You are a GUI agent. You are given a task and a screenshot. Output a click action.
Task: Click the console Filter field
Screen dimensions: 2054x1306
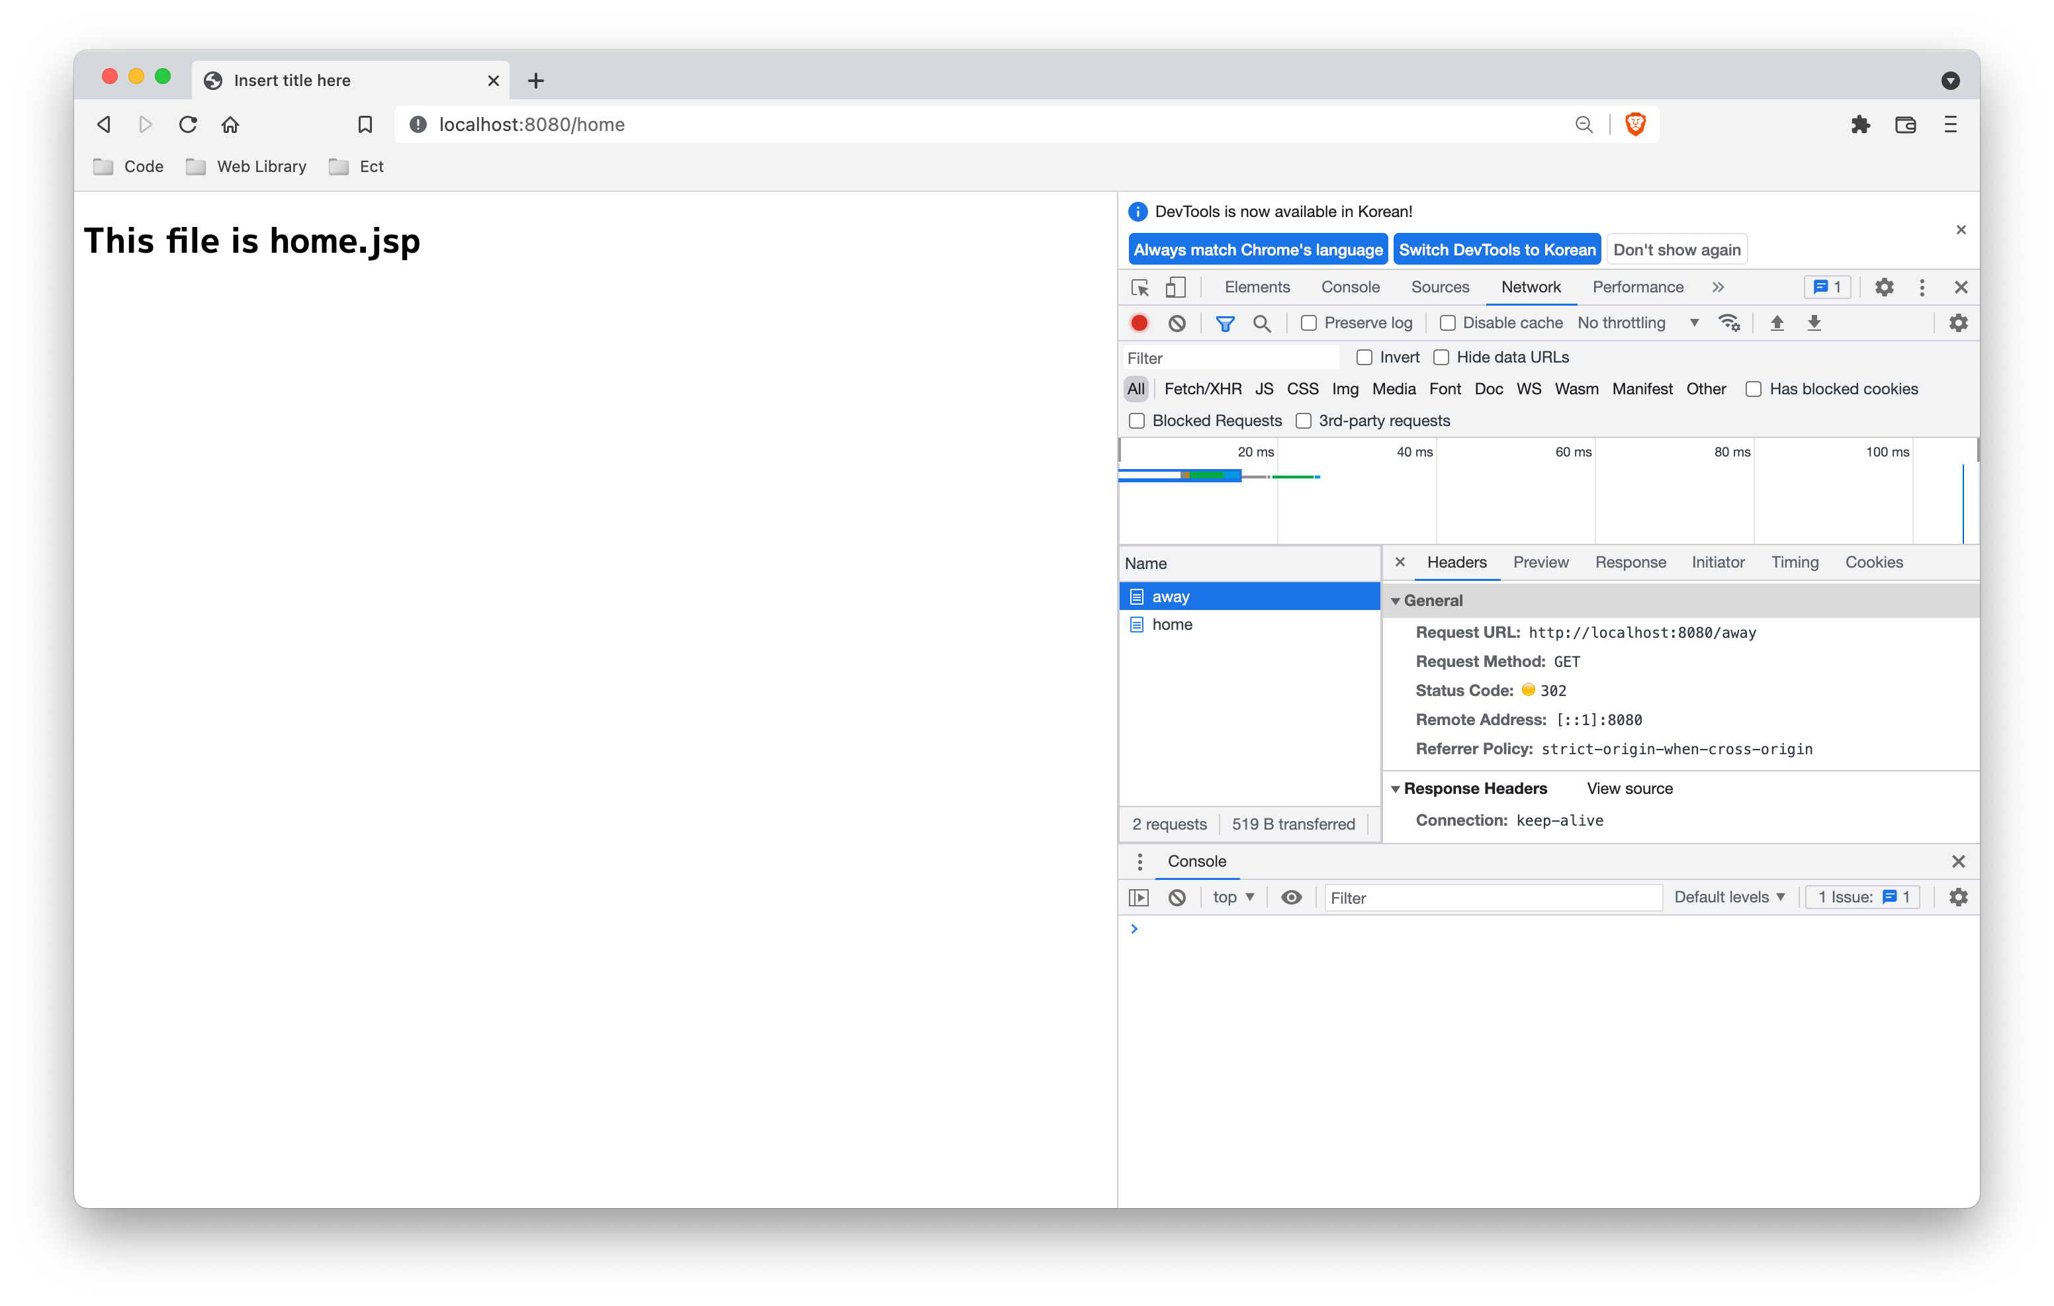tap(1493, 898)
